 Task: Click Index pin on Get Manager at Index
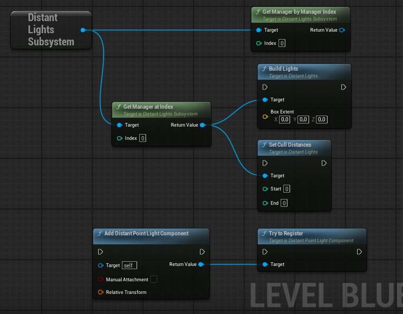(120, 138)
